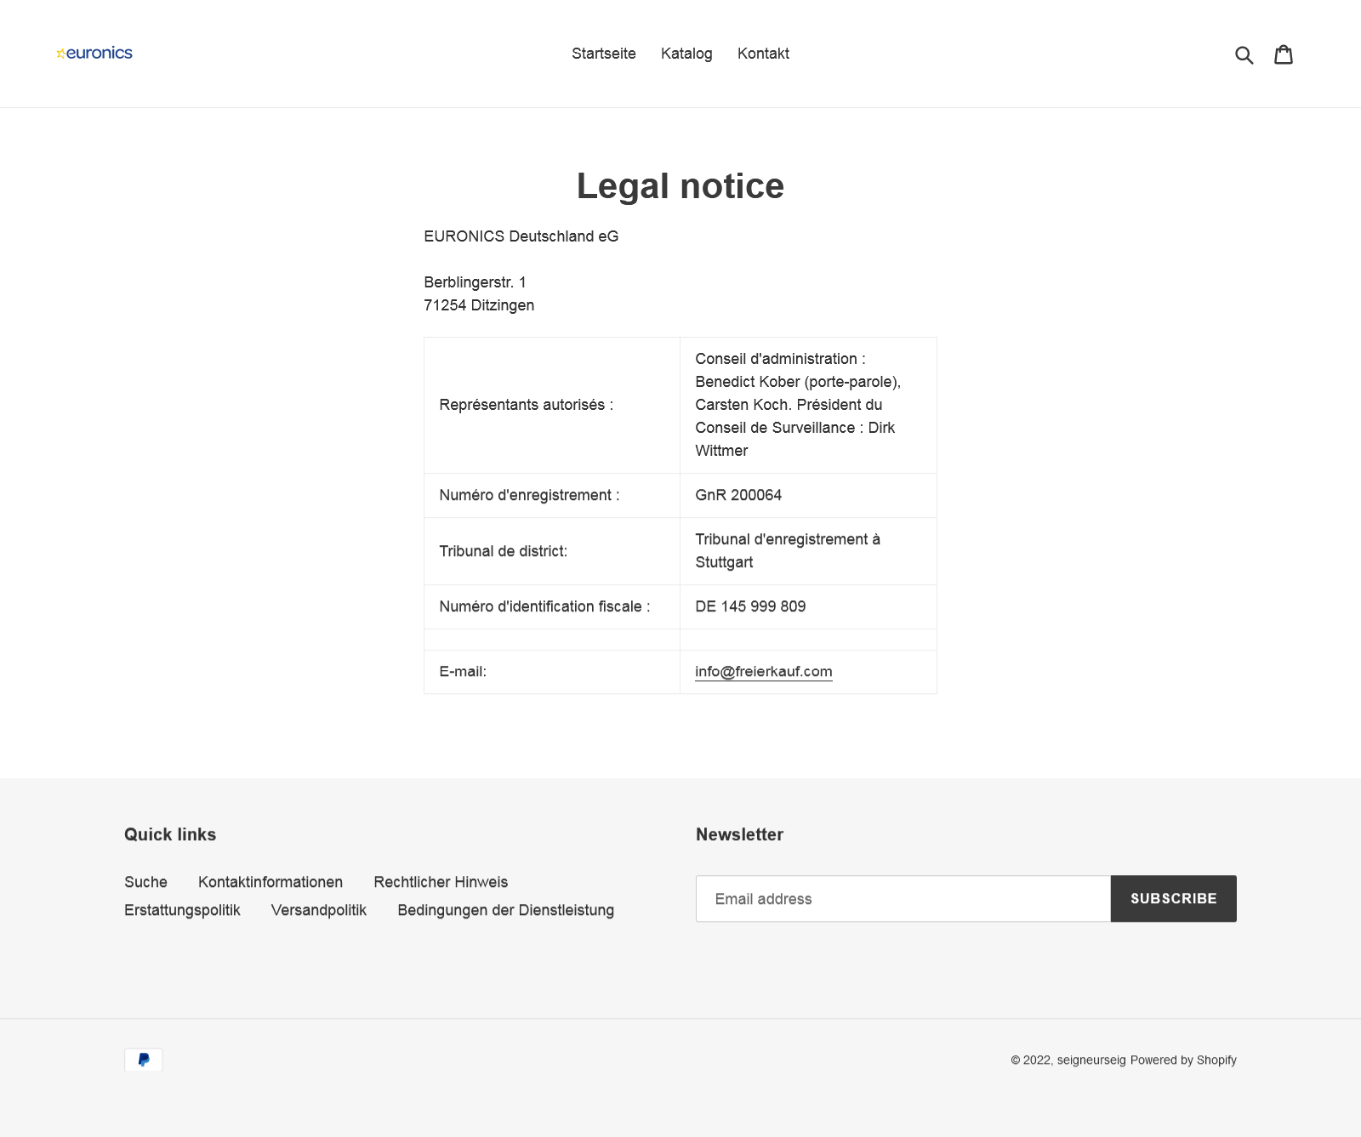The width and height of the screenshot is (1361, 1137).
Task: Click the newsletter Email address field
Action: 903,899
